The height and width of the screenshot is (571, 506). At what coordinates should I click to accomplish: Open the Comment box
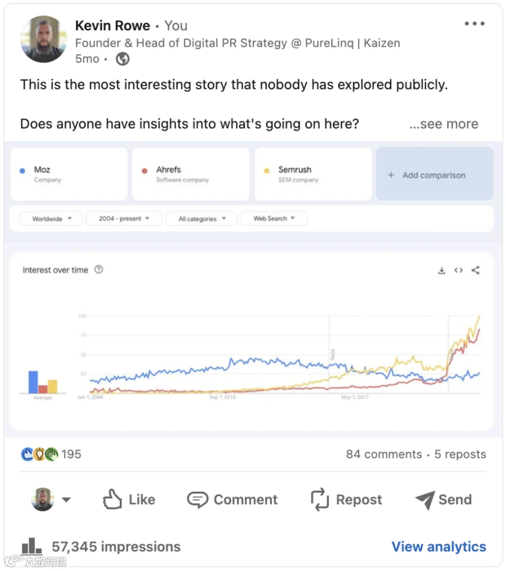232,500
